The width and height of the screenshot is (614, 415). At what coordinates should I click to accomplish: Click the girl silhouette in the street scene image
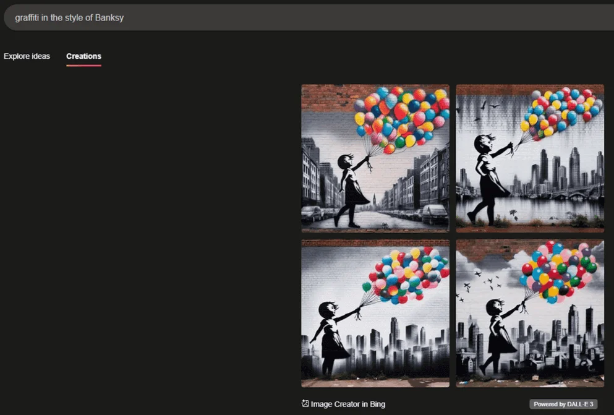point(351,189)
